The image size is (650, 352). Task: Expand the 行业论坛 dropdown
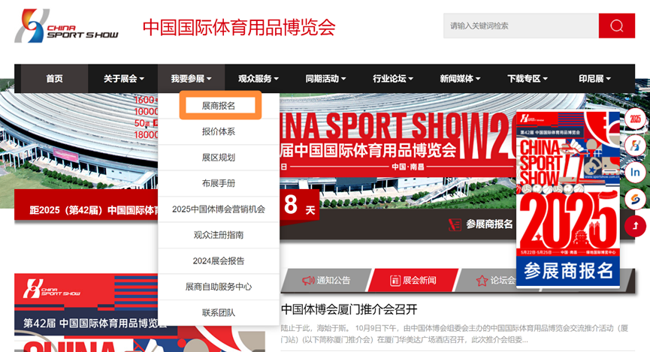pos(393,78)
